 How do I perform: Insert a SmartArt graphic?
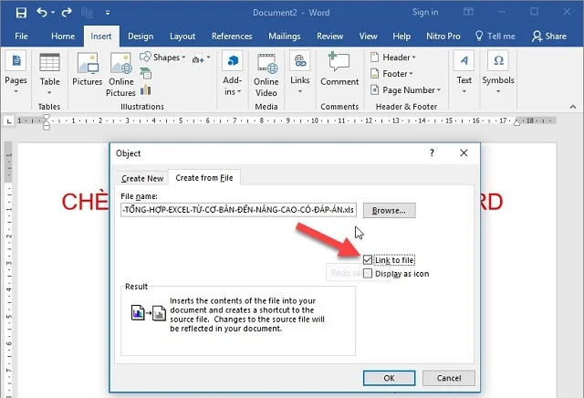click(146, 73)
